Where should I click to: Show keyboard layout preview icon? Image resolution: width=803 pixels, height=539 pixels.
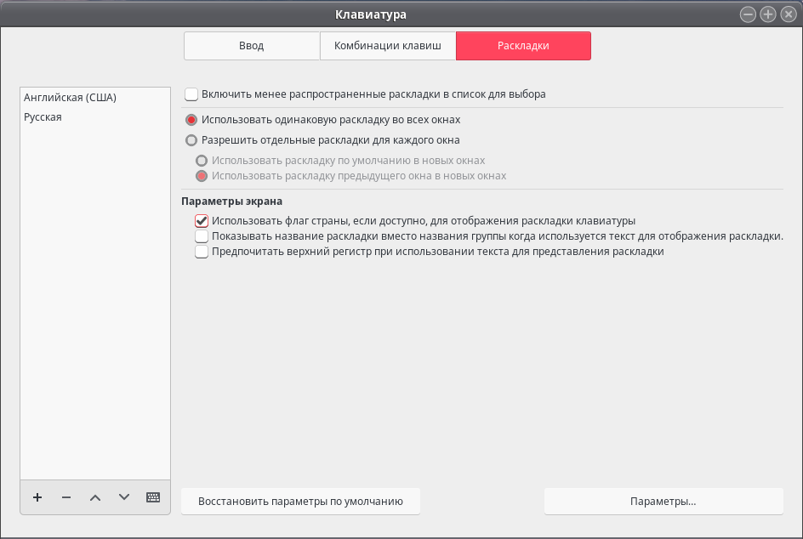click(x=153, y=497)
